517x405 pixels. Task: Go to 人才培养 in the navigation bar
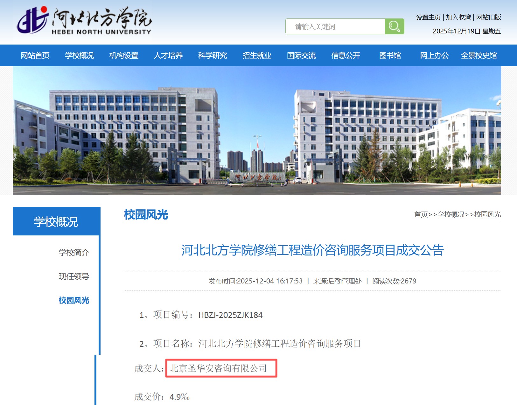coord(168,55)
